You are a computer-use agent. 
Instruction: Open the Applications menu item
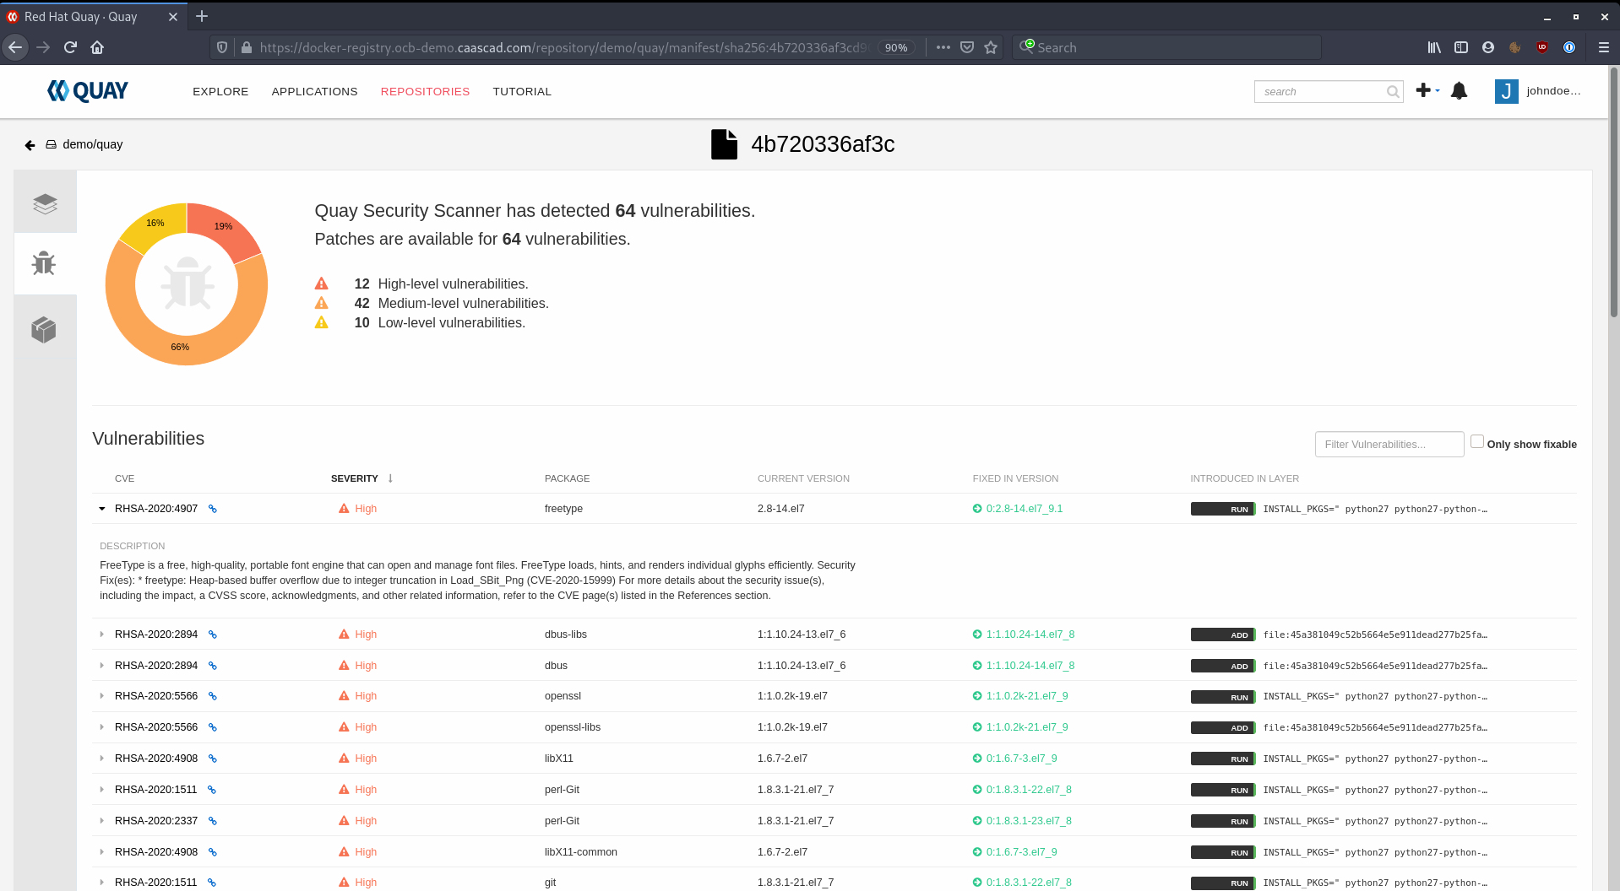pyautogui.click(x=314, y=91)
